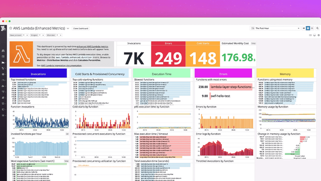The height and width of the screenshot is (181, 321).
Task: Click the p95 execution time by function title
Action: (152, 107)
